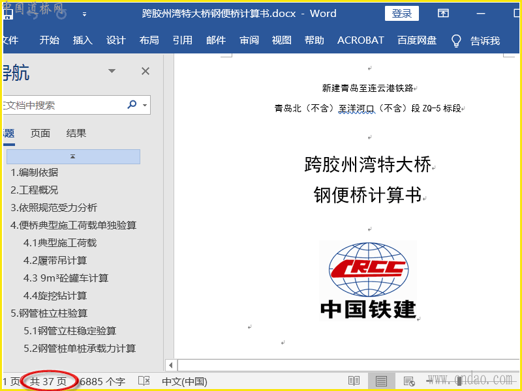
Task: Click the jump-to-top bar in headings list
Action: click(x=73, y=156)
